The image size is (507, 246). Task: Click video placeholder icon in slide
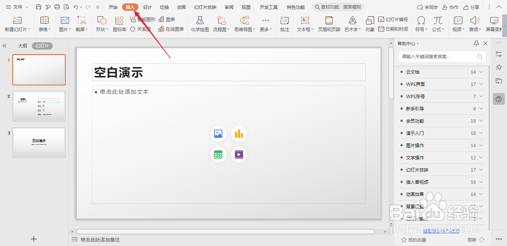pos(239,154)
